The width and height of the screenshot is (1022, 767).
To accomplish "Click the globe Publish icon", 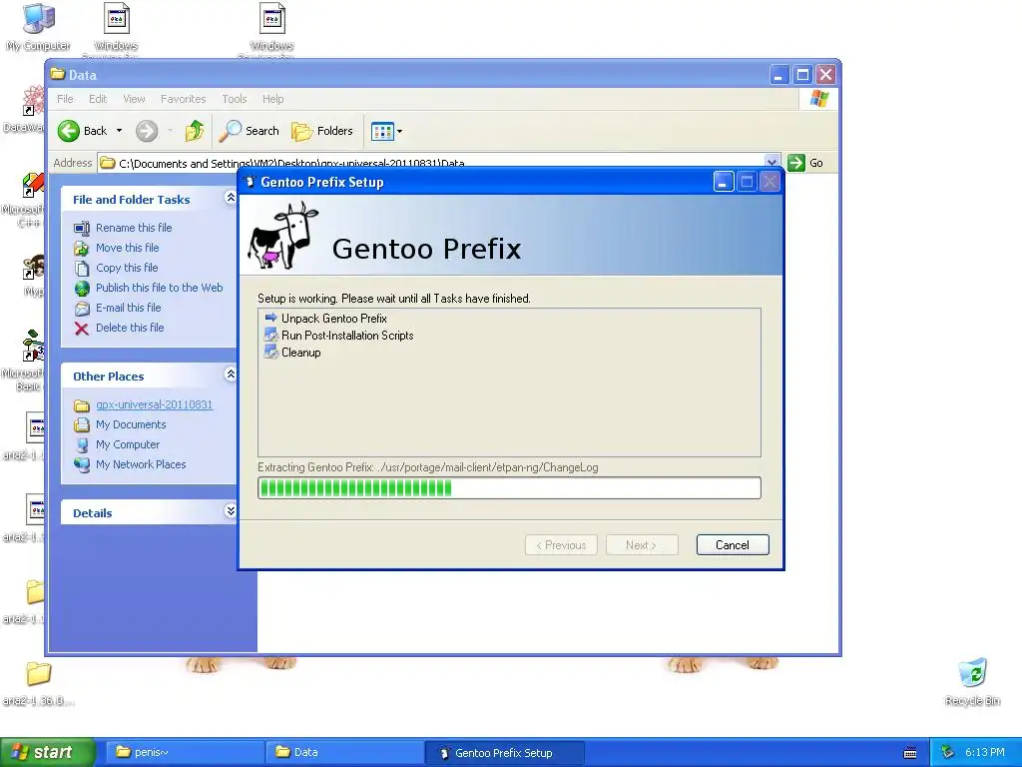I will (x=82, y=289).
